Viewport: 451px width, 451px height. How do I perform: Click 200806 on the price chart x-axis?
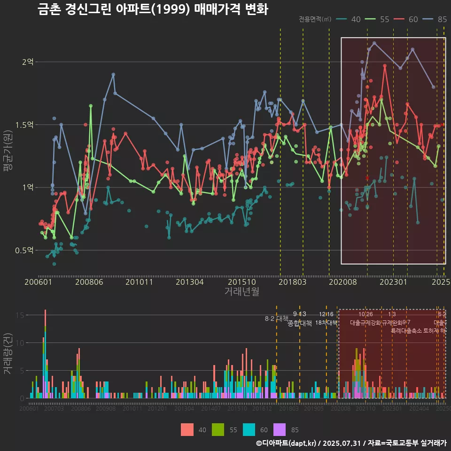pos(89,282)
